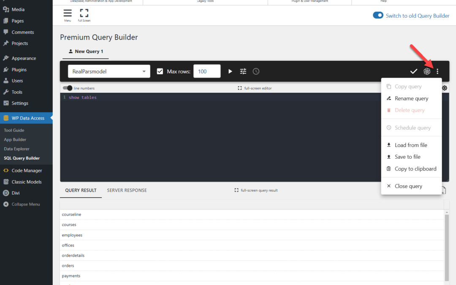Open the query history clock icon
Image resolution: width=456 pixels, height=285 pixels.
[x=256, y=71]
